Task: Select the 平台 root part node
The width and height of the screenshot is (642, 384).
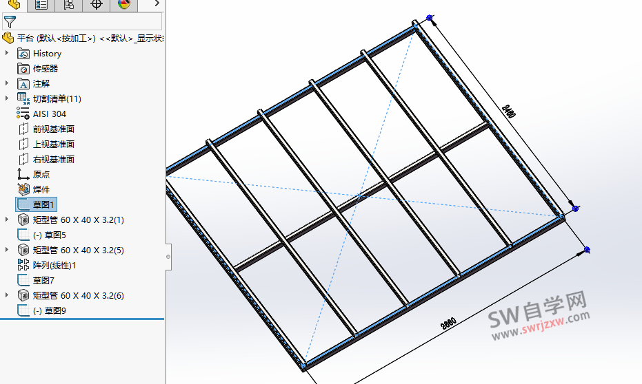Action: point(57,38)
